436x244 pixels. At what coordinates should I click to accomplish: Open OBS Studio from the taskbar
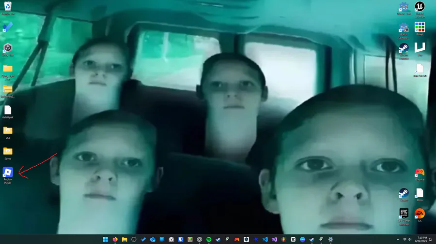[134, 239]
